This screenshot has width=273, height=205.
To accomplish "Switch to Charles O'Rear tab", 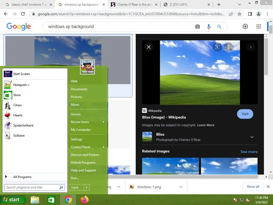I will [x=134, y=5].
